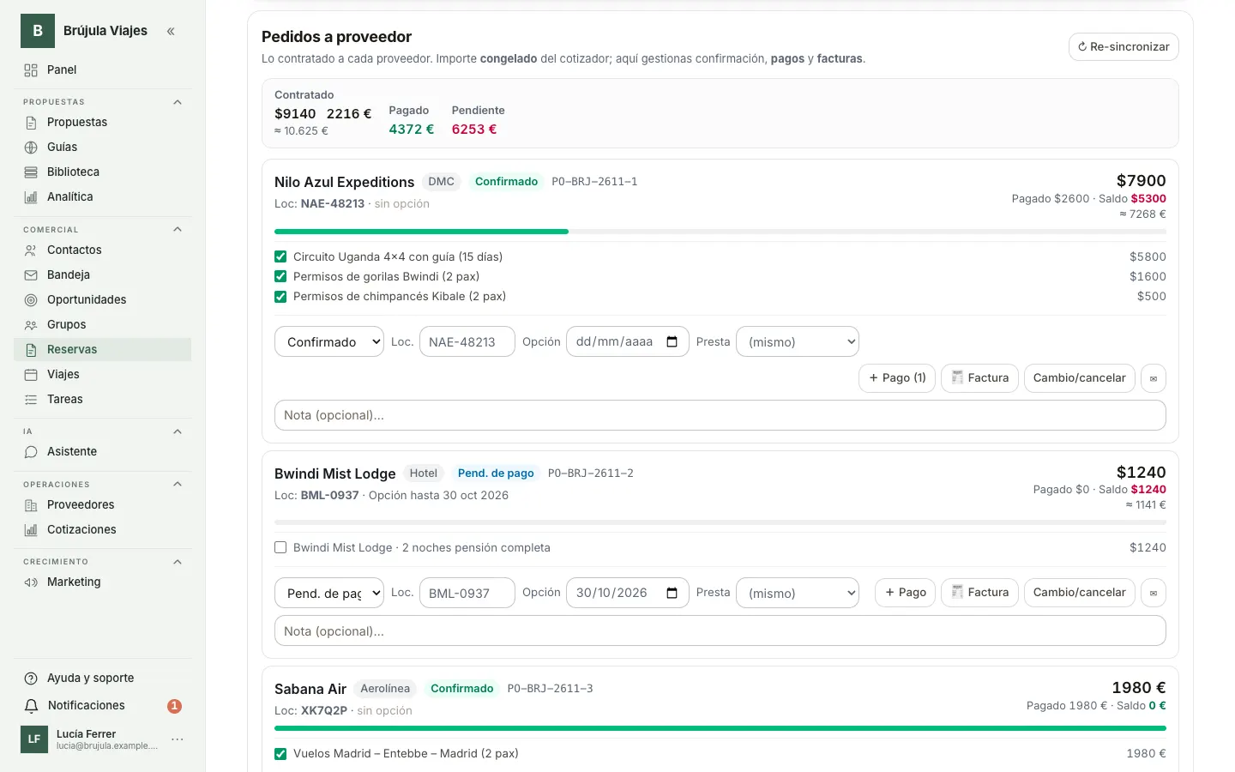Collapse the Comercial sidebar section
Viewport: 1235px width, 772px height.
point(178,229)
